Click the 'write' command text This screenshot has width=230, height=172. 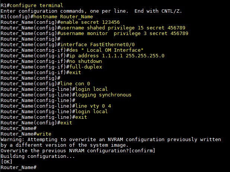(44, 134)
